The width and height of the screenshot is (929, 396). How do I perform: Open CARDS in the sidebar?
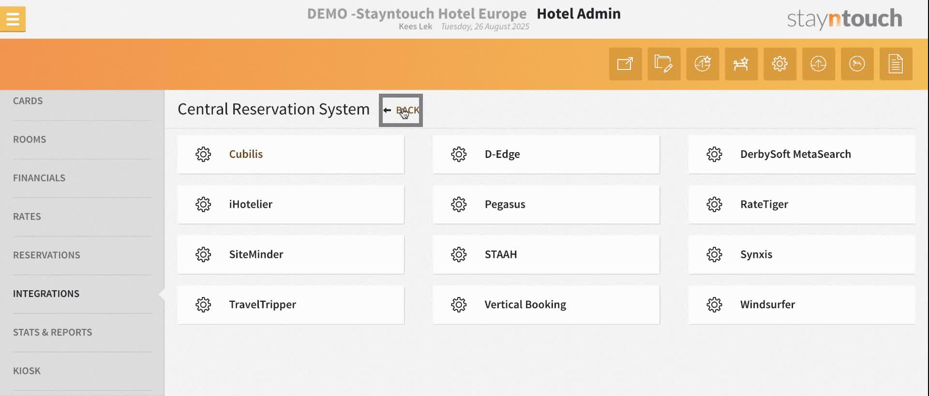[x=28, y=101]
